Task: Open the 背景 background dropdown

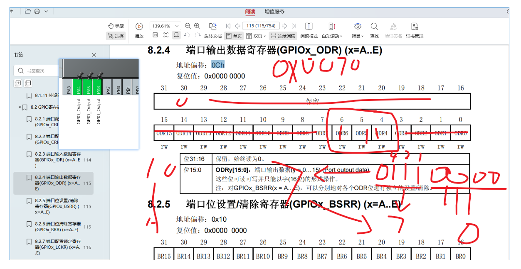Action: tap(358, 30)
